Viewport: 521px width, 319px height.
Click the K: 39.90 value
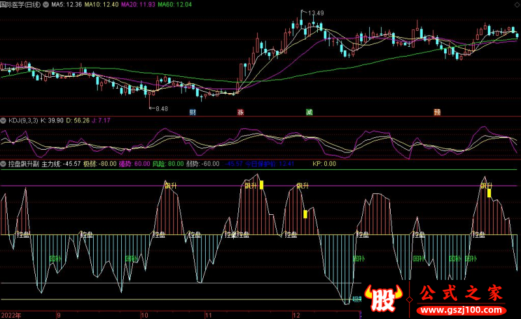pyautogui.click(x=52, y=120)
